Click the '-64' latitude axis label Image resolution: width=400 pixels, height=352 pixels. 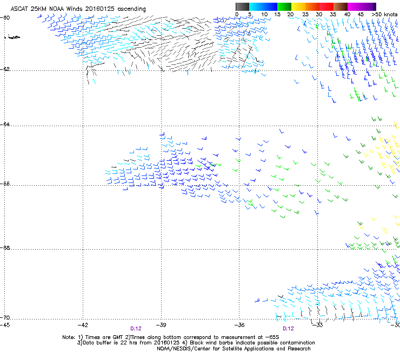(5, 124)
